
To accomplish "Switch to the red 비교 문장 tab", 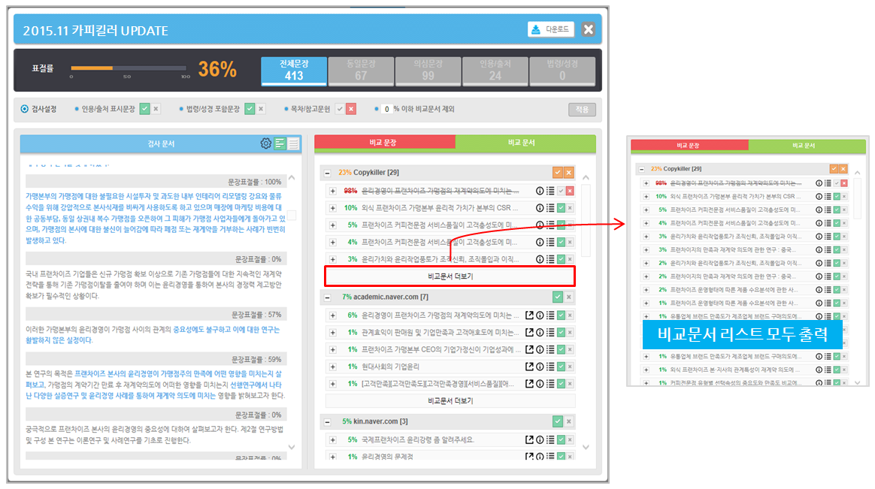I will [x=384, y=143].
